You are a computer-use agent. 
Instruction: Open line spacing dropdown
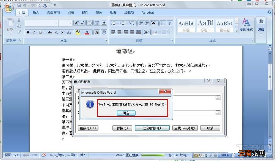pos(147,32)
